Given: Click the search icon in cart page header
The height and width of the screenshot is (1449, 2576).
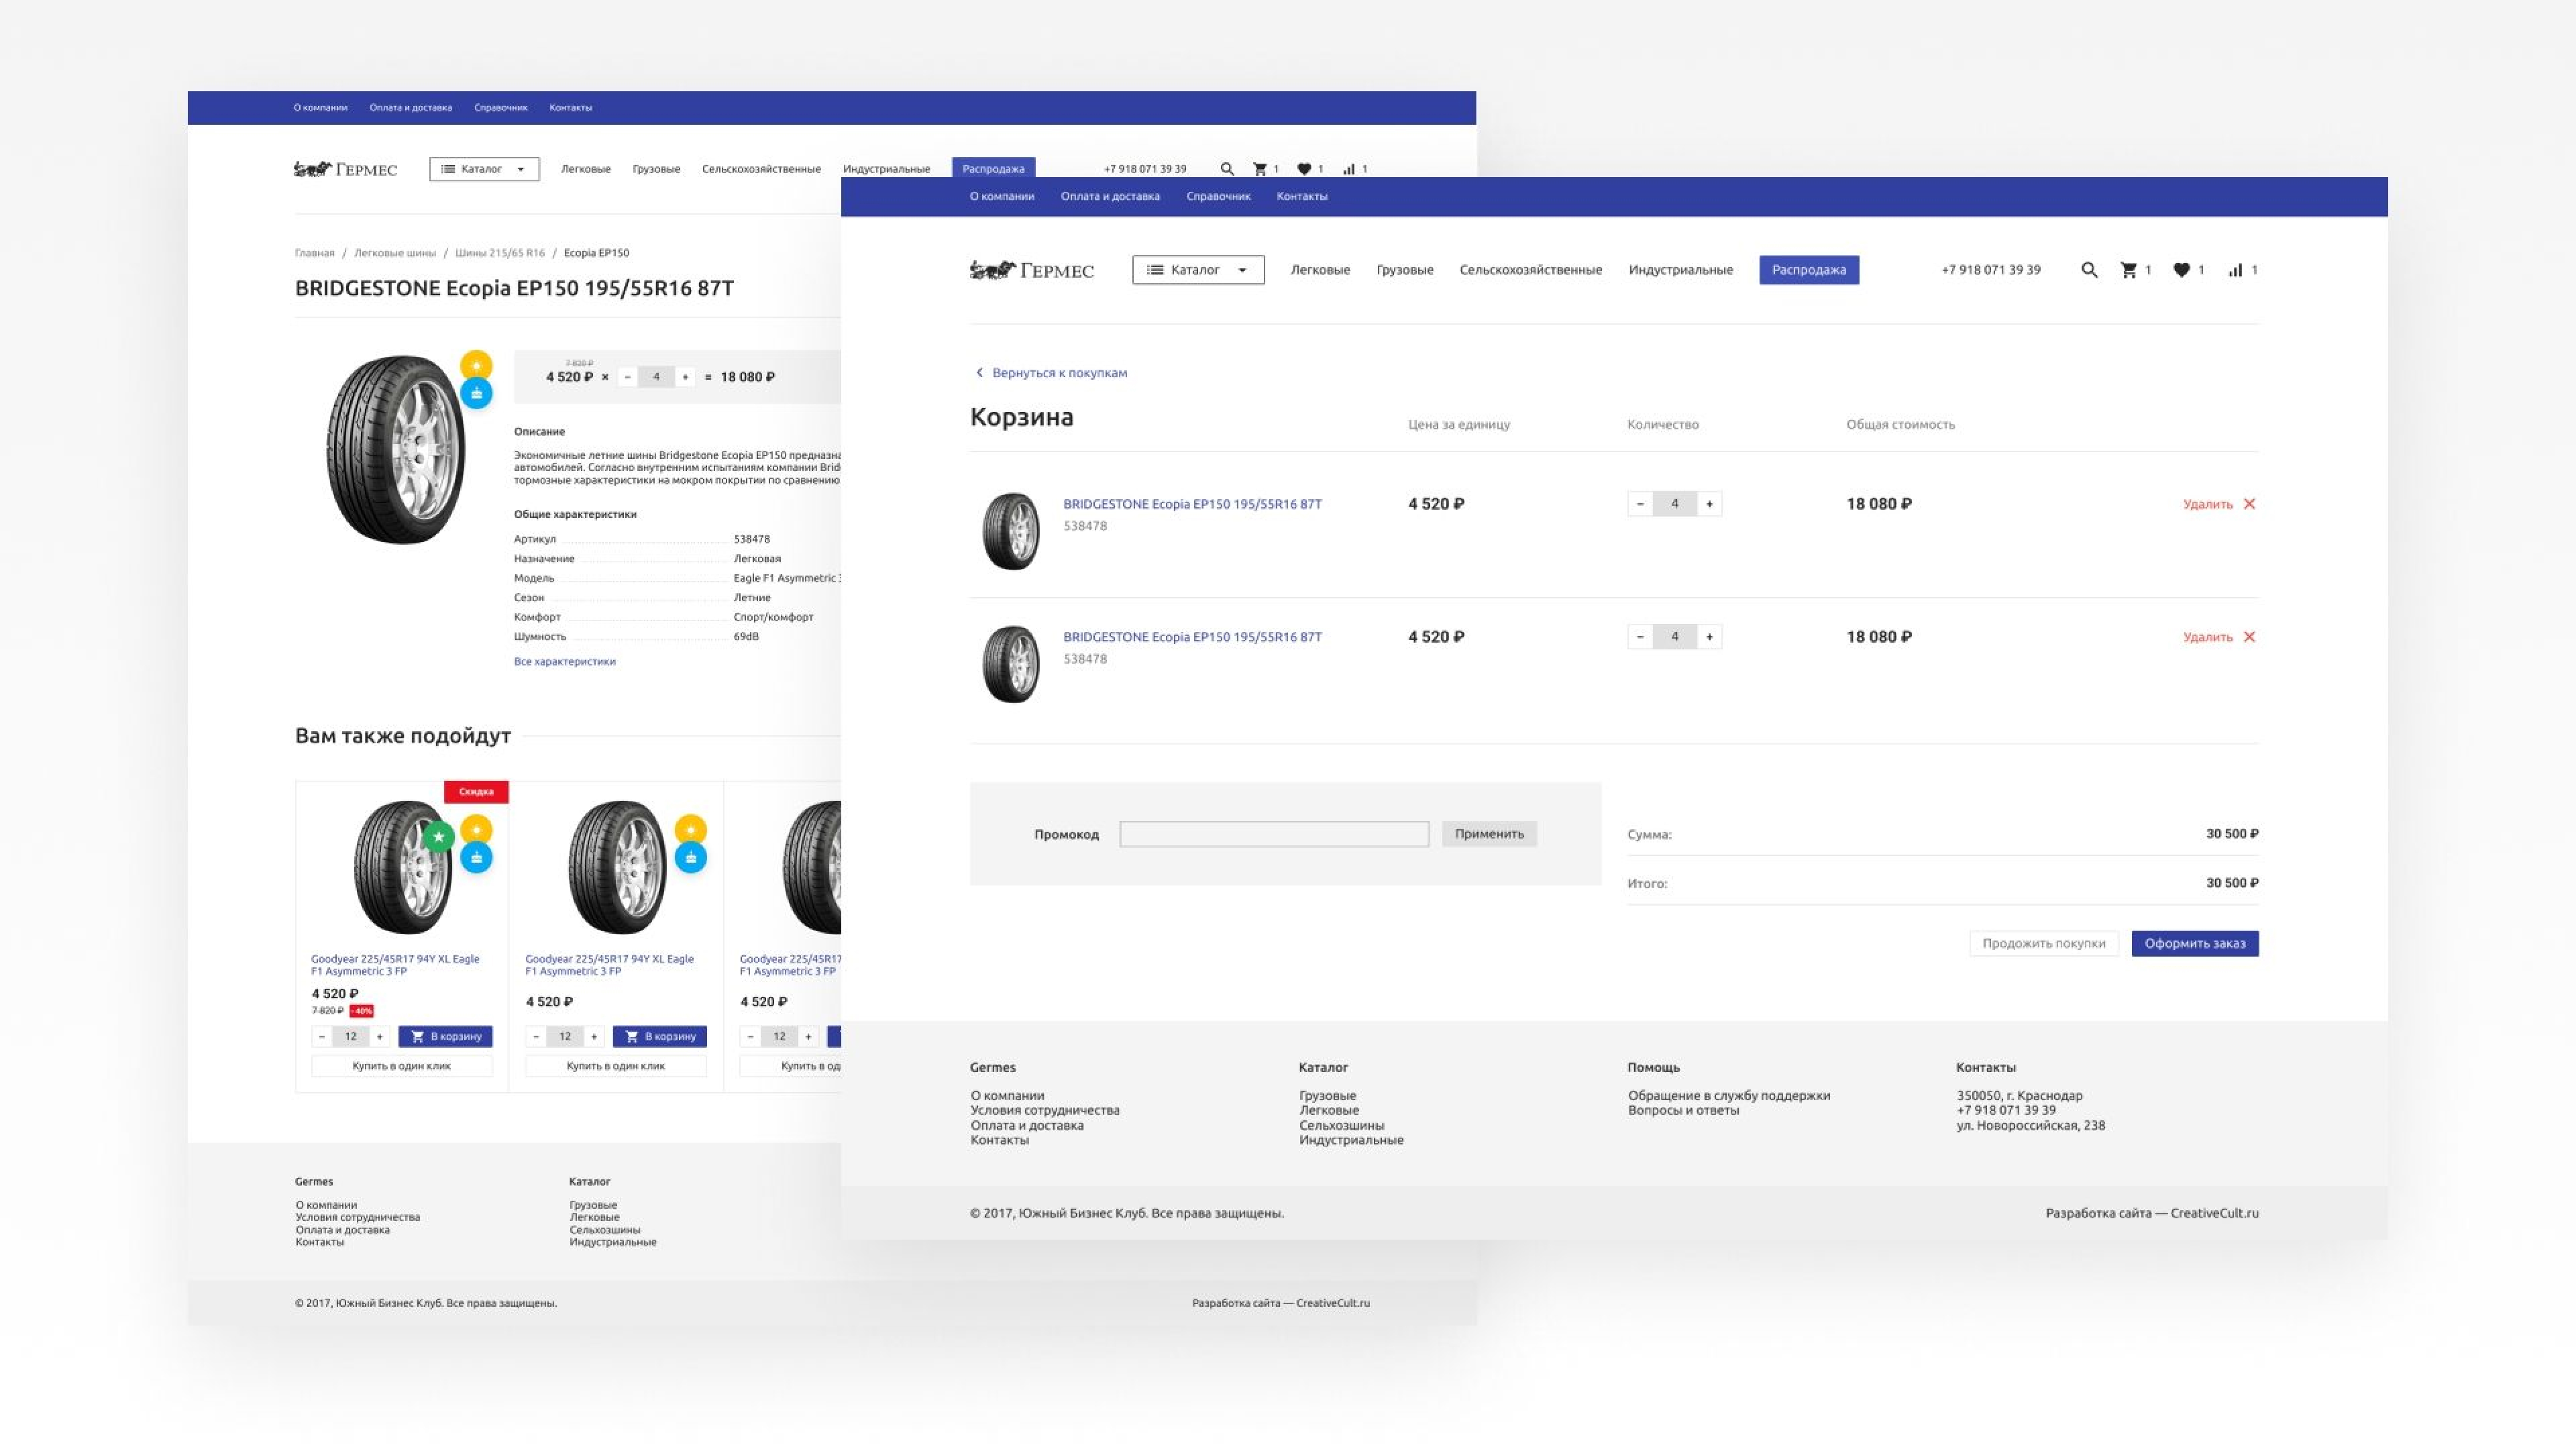Looking at the screenshot, I should pos(2089,270).
